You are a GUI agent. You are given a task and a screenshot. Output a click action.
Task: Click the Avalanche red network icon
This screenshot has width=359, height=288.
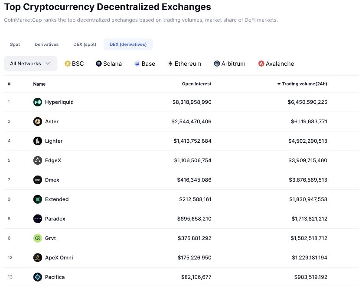coord(261,64)
